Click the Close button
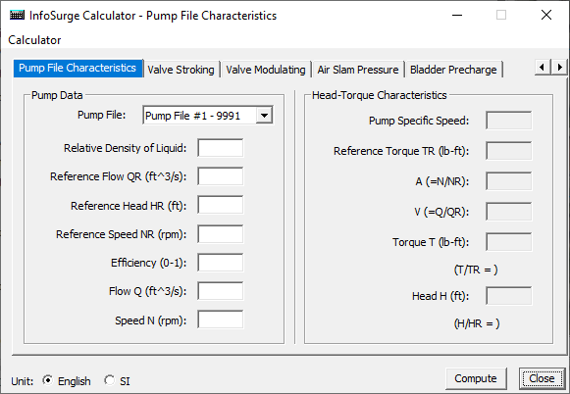This screenshot has width=570, height=394. coord(542,378)
